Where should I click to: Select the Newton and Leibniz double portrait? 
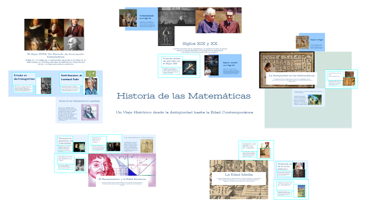113,147
